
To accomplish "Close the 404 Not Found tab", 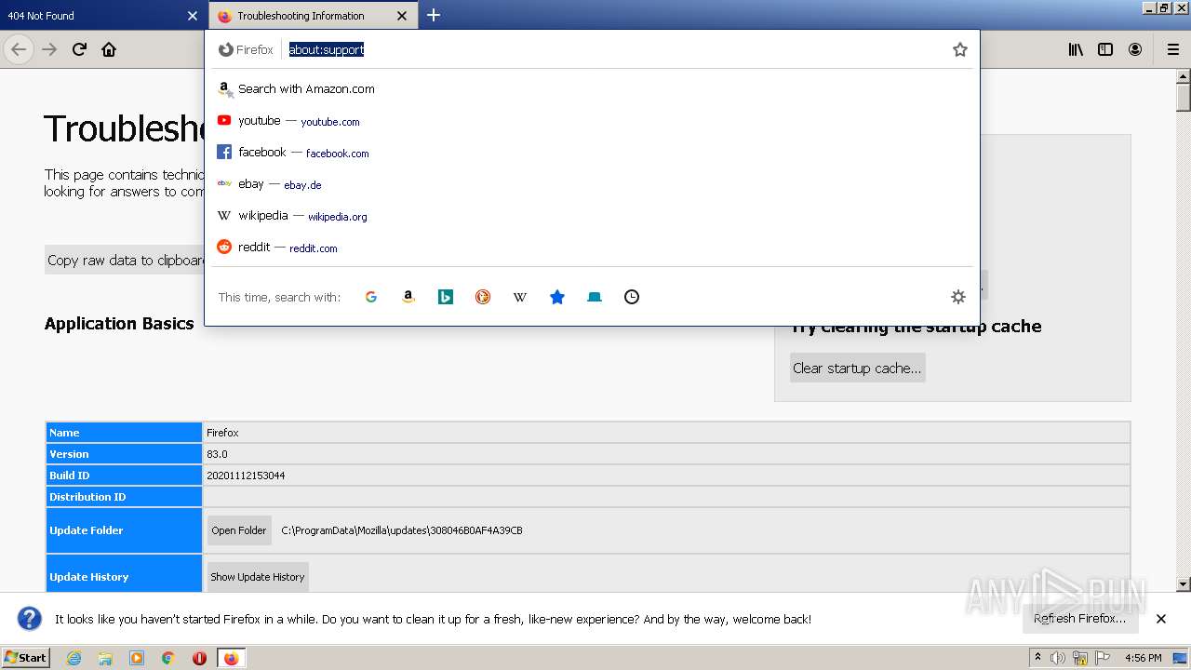I will click(193, 16).
